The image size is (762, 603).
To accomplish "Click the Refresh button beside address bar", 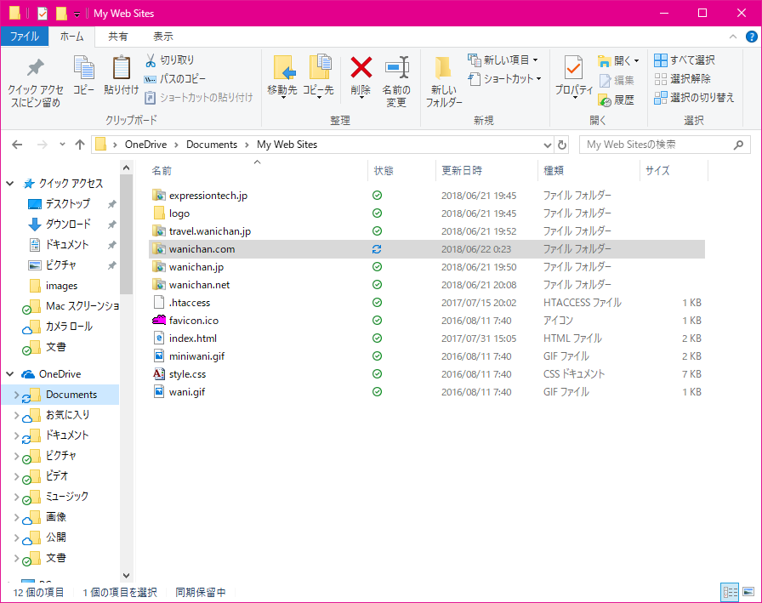I will [x=562, y=145].
